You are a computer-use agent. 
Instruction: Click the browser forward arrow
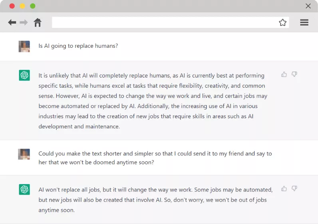coord(24,23)
